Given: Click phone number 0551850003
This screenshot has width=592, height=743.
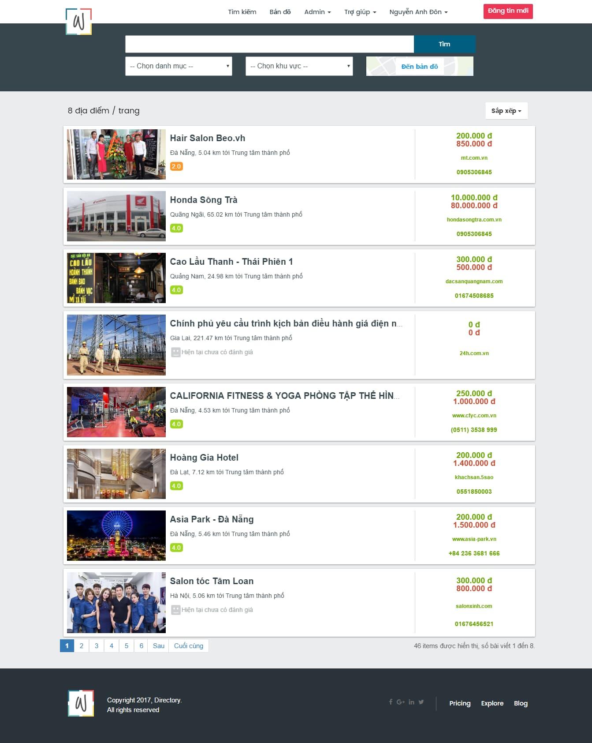Looking at the screenshot, I should [474, 492].
